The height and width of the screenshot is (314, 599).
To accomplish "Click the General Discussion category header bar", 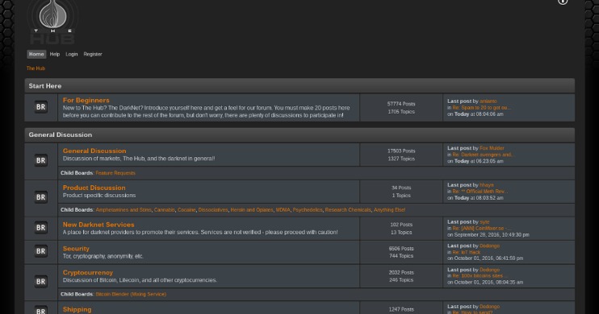I will pos(299,135).
